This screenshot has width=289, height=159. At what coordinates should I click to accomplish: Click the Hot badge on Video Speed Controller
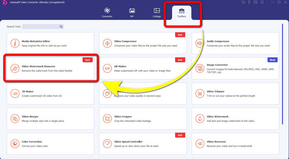tap(180, 135)
